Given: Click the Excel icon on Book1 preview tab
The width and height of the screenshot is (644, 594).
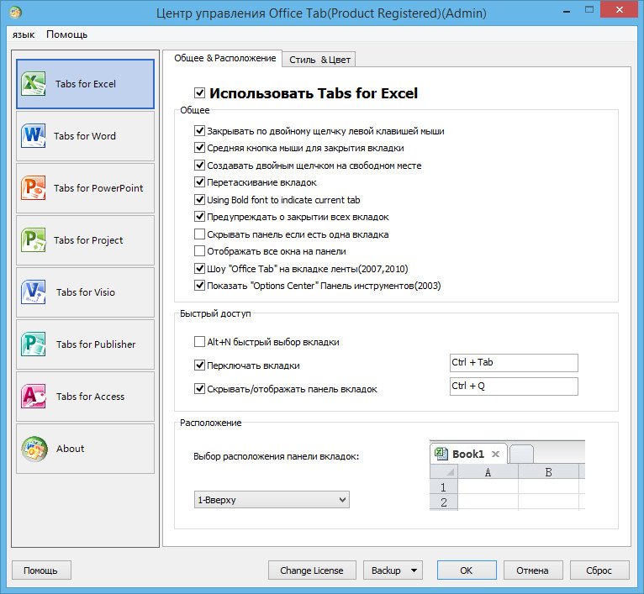Looking at the screenshot, I should [441, 454].
